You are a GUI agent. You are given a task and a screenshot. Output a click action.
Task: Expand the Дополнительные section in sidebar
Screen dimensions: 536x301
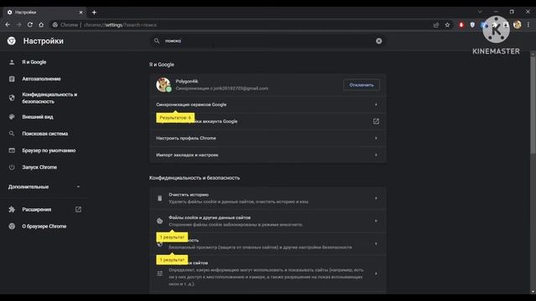[x=44, y=187]
